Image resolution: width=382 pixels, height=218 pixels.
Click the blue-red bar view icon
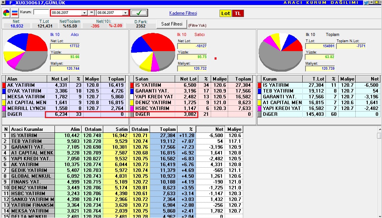click(15, 13)
